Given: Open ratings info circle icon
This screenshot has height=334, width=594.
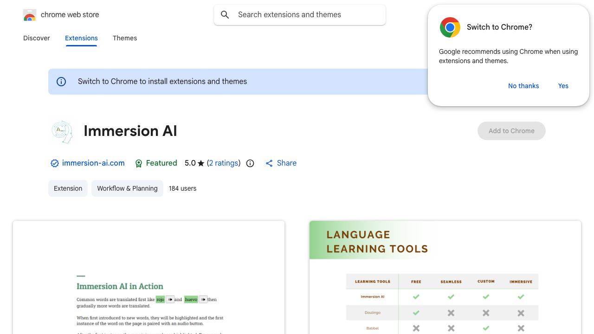Looking at the screenshot, I should pos(250,163).
